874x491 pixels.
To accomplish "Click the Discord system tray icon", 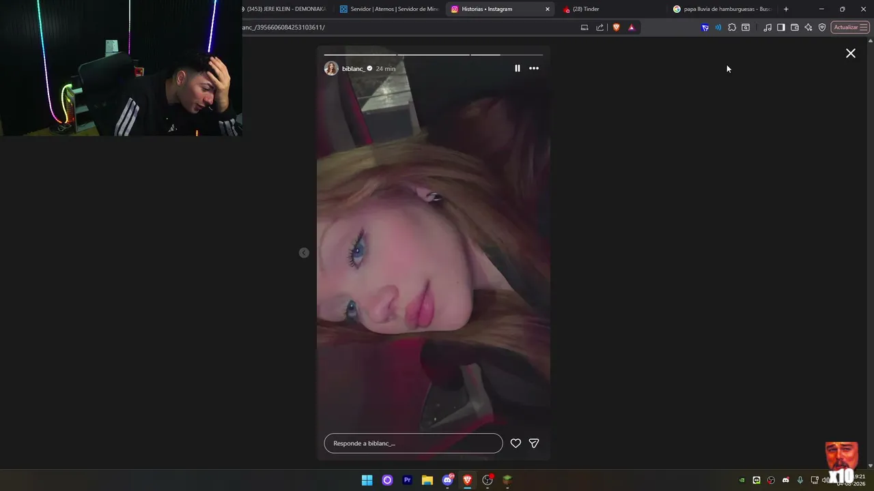I will pyautogui.click(x=785, y=480).
